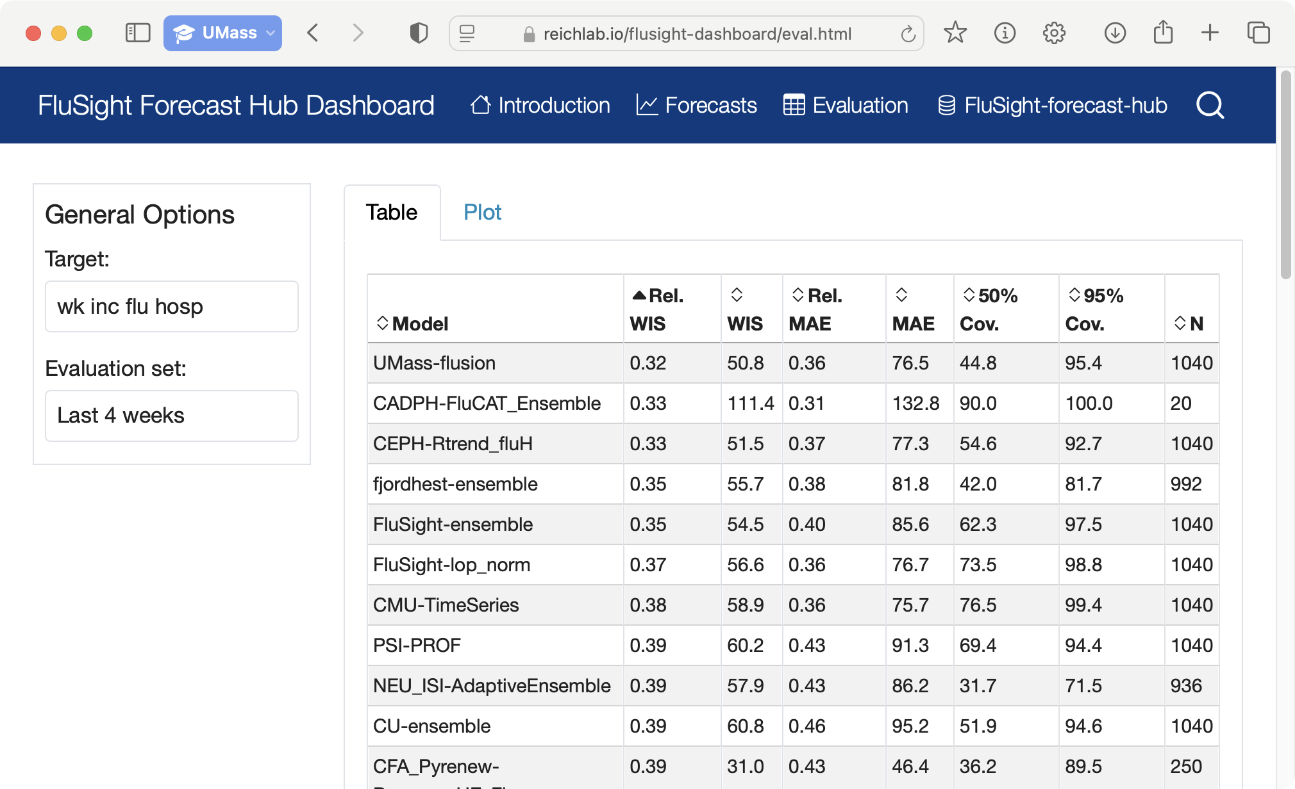
Task: Click WIS value 111.4 in CADPH row
Action: [x=751, y=403]
